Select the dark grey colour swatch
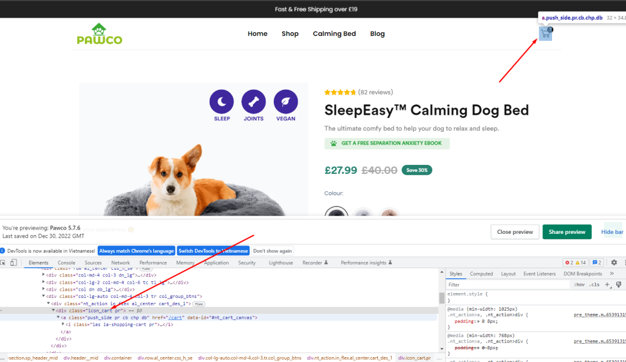Screen dimensions: 626x362 [x=337, y=211]
